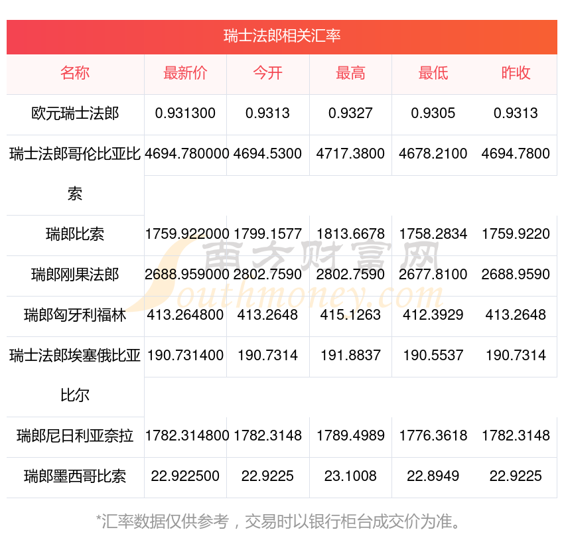Select the 今开 column header

[267, 73]
